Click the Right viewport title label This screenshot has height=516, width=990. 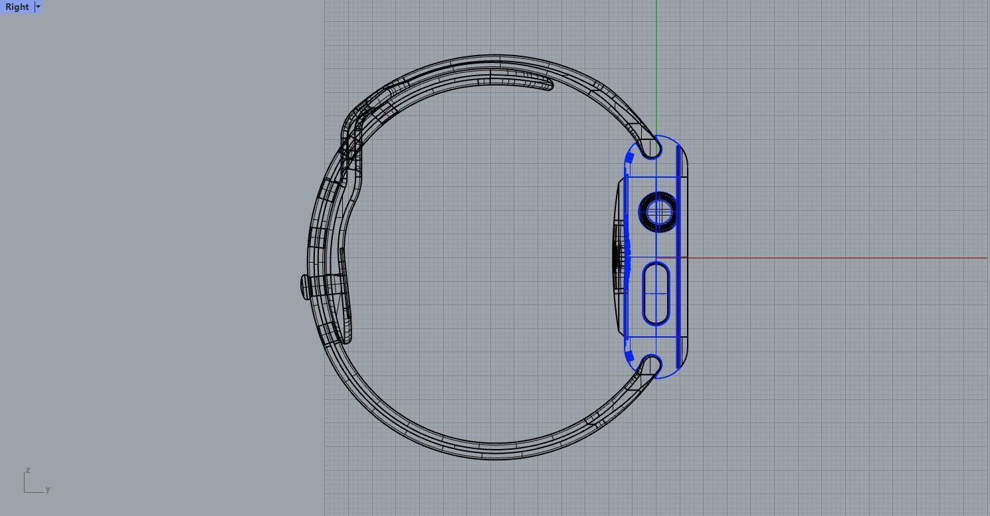(x=17, y=7)
